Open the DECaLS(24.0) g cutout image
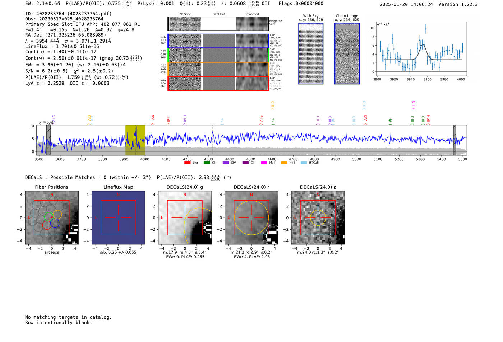The width and height of the screenshot is (503, 342). (x=185, y=218)
